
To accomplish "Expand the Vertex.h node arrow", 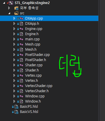I will coord(14,81).
